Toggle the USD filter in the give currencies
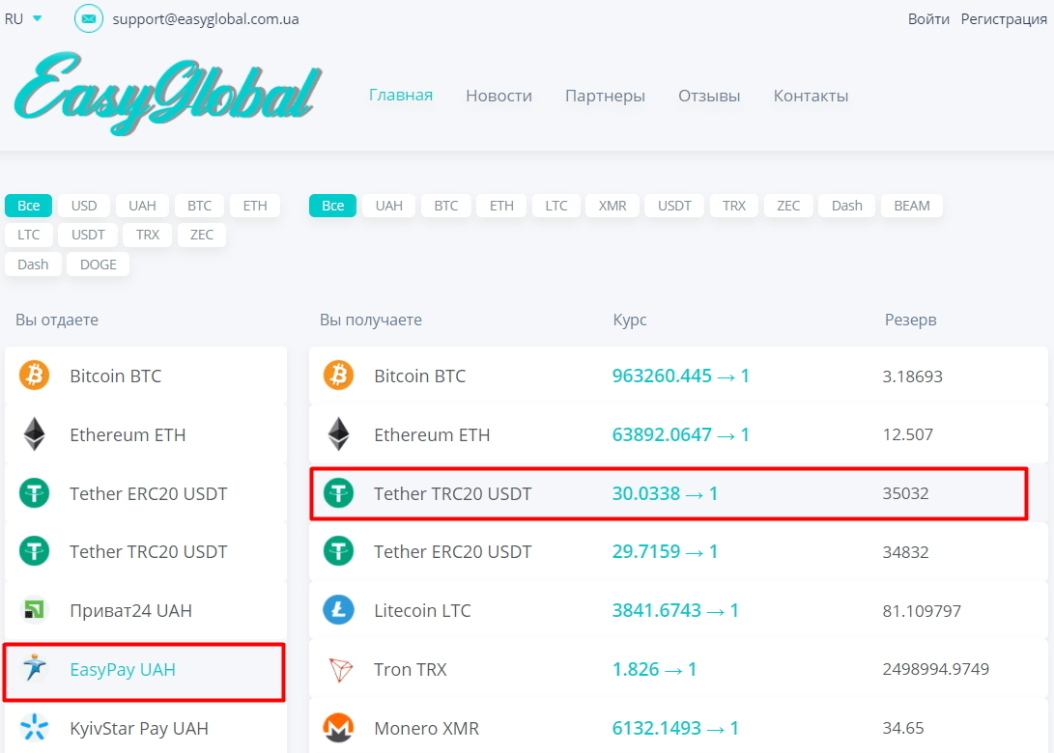The image size is (1054, 753). (84, 206)
